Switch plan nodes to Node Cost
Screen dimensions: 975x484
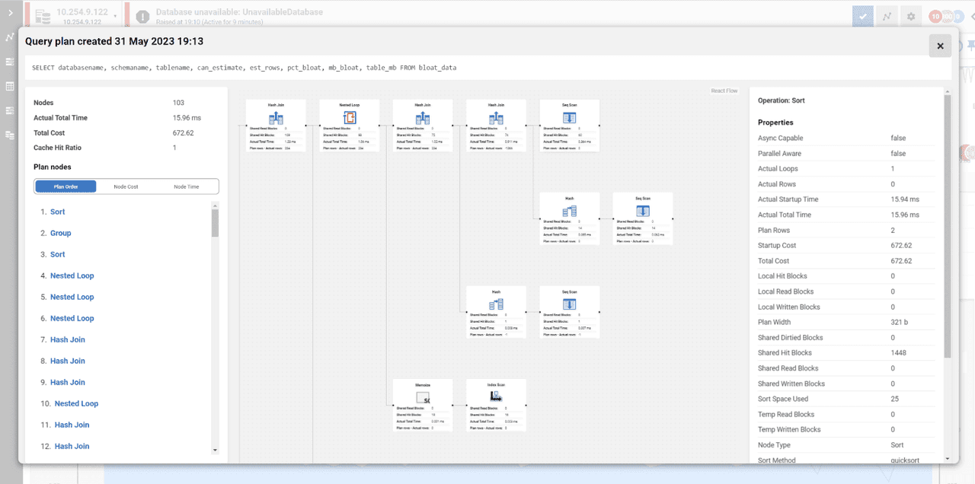click(126, 186)
